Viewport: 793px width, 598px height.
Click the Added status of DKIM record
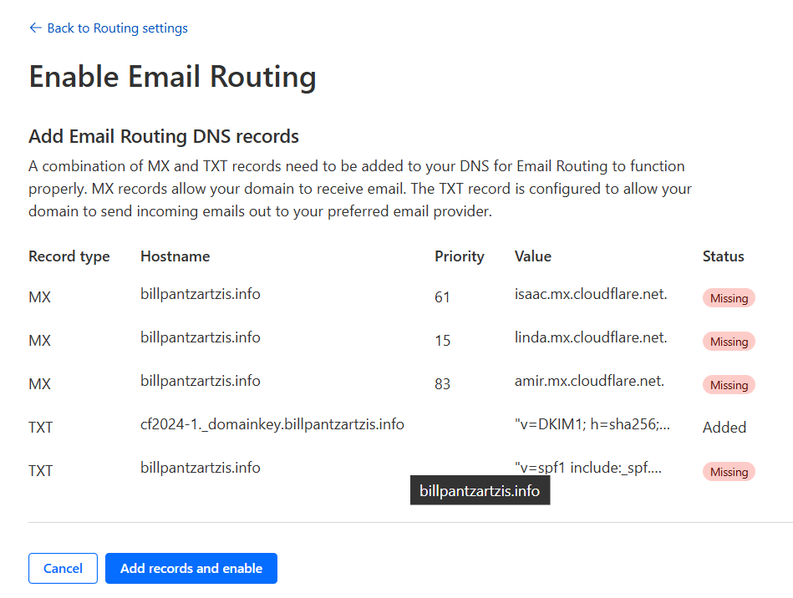pyautogui.click(x=724, y=428)
